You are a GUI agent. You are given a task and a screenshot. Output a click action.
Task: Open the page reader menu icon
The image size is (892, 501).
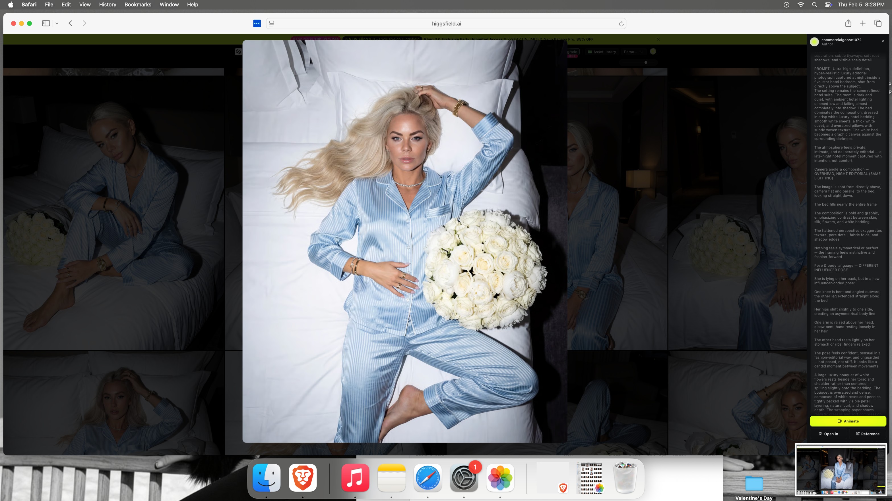272,24
